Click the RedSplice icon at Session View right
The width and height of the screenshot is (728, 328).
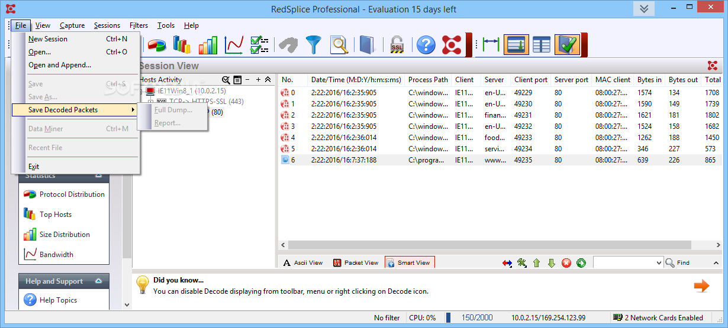(713, 66)
